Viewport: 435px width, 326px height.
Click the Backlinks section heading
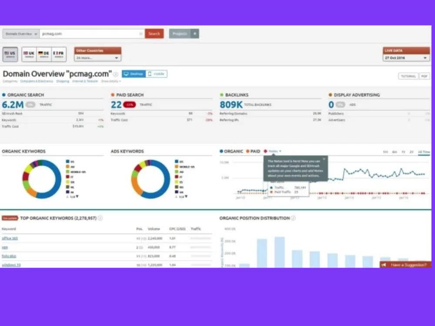(237, 95)
